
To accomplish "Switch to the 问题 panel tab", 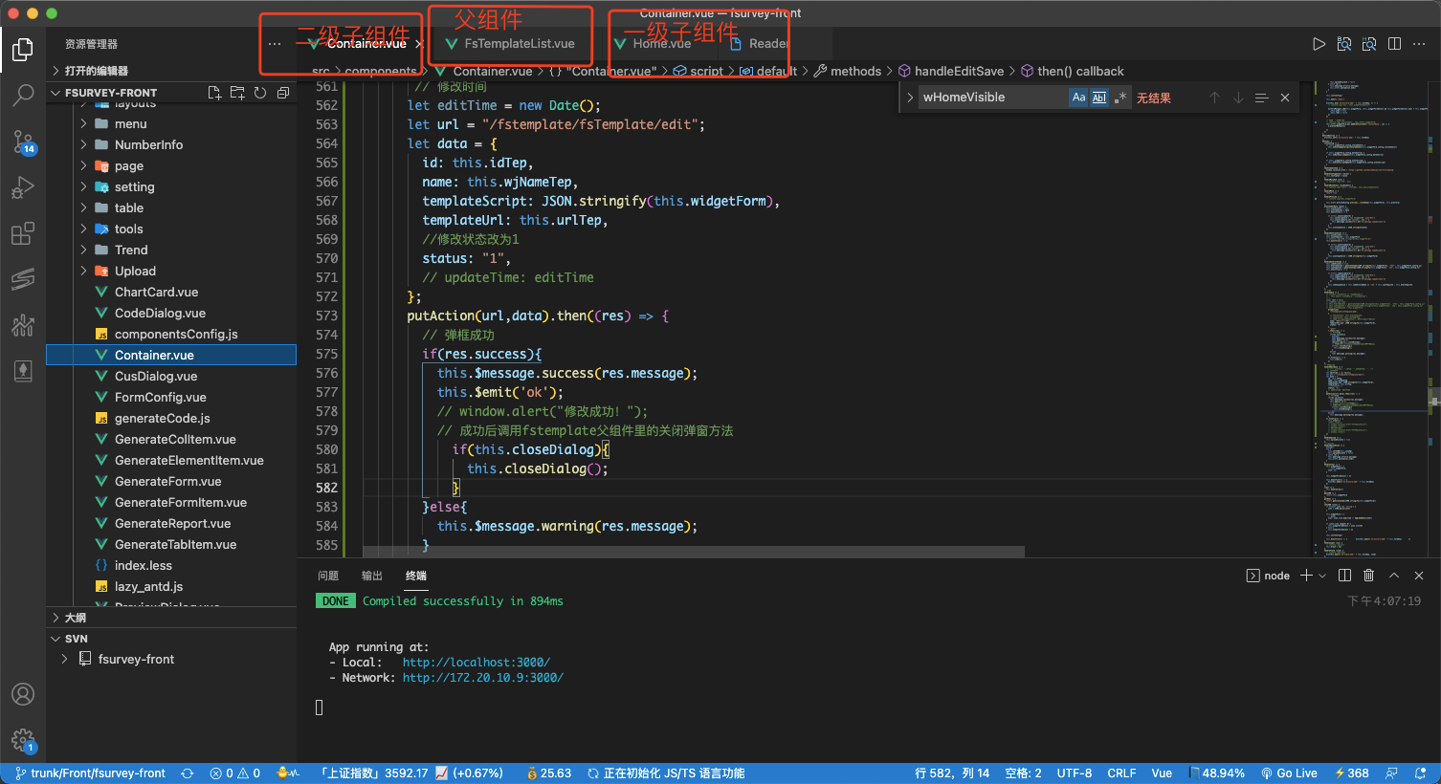I will coord(328,576).
